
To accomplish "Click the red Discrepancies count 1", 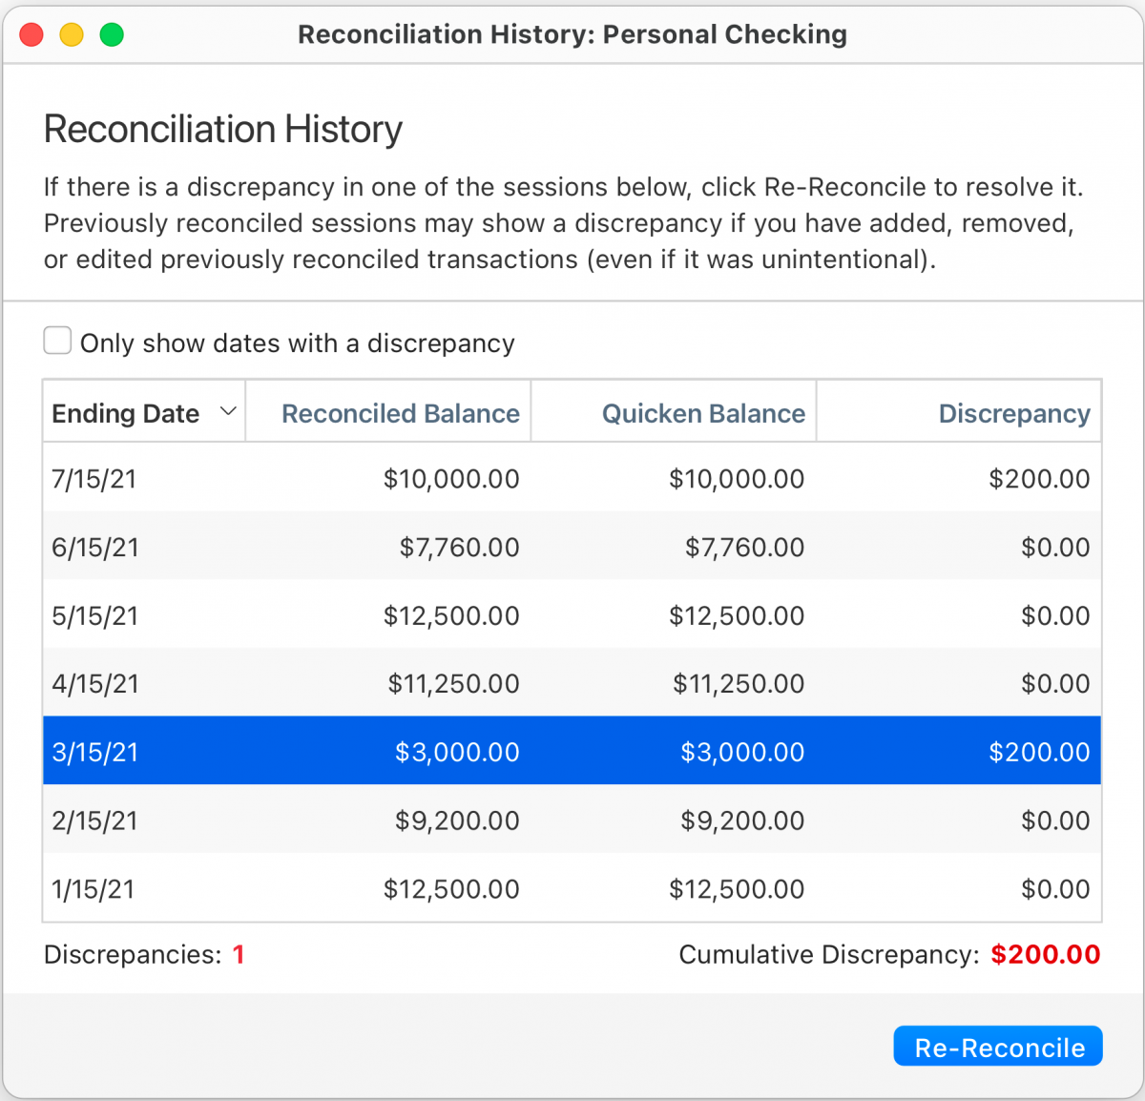I will 239,954.
